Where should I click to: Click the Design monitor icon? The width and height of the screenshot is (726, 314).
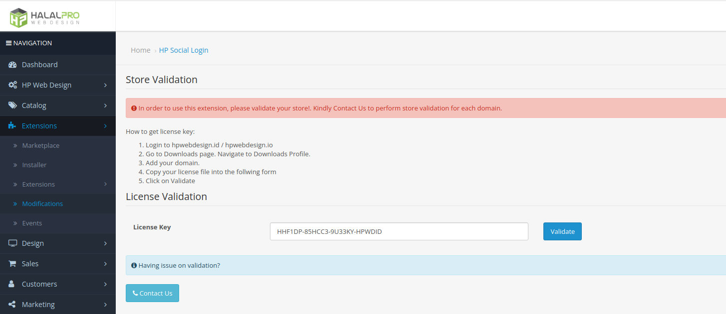12,243
